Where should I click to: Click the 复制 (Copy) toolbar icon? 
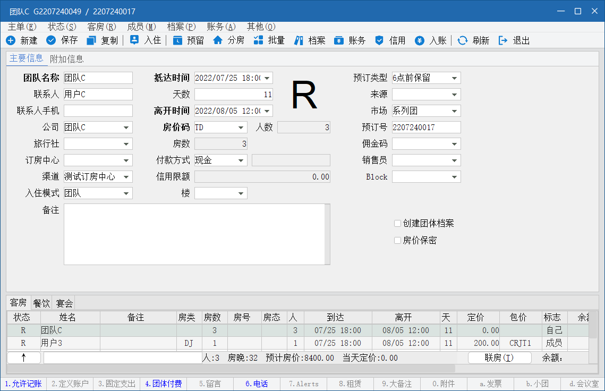[91, 40]
